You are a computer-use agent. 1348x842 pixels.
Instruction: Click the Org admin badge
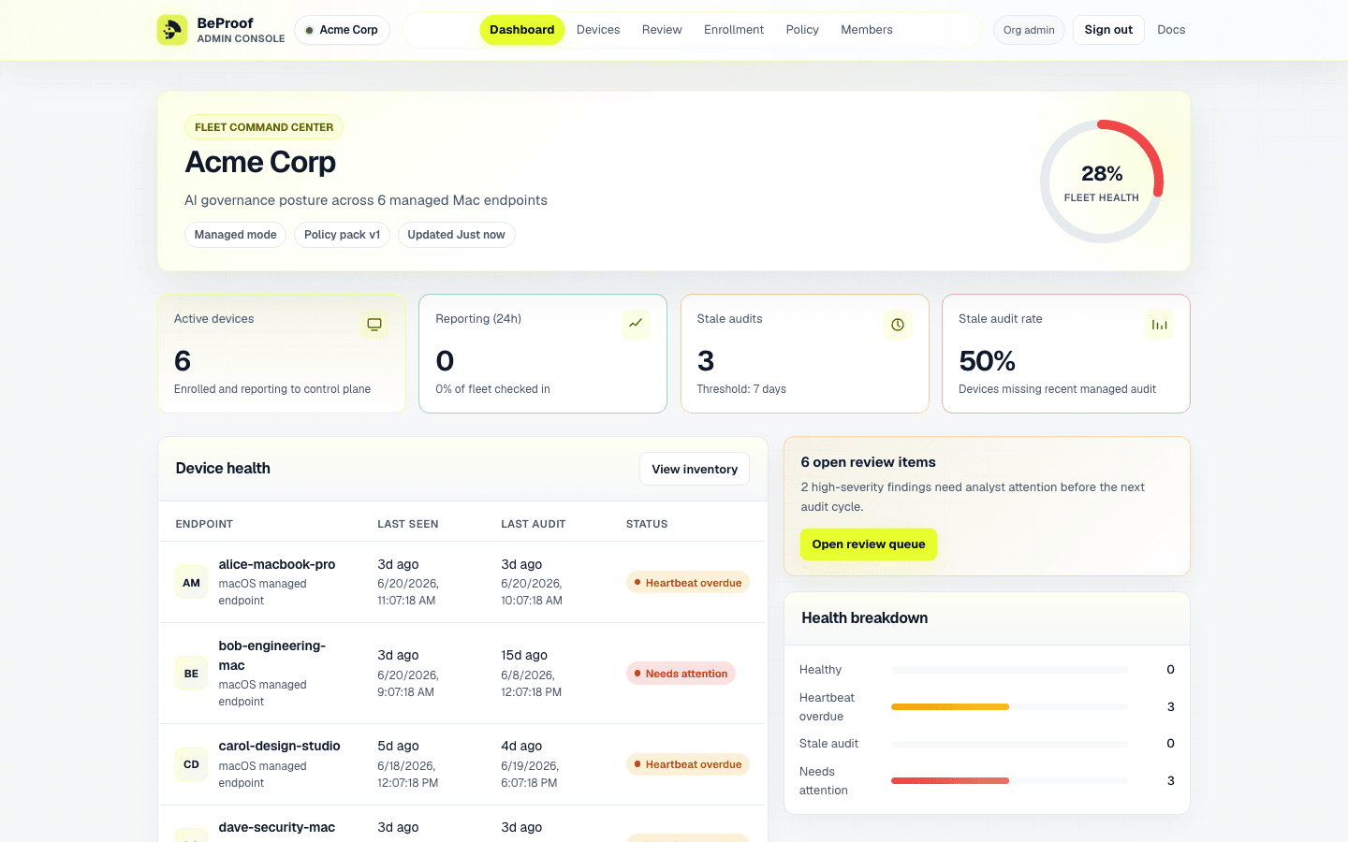pos(1029,30)
